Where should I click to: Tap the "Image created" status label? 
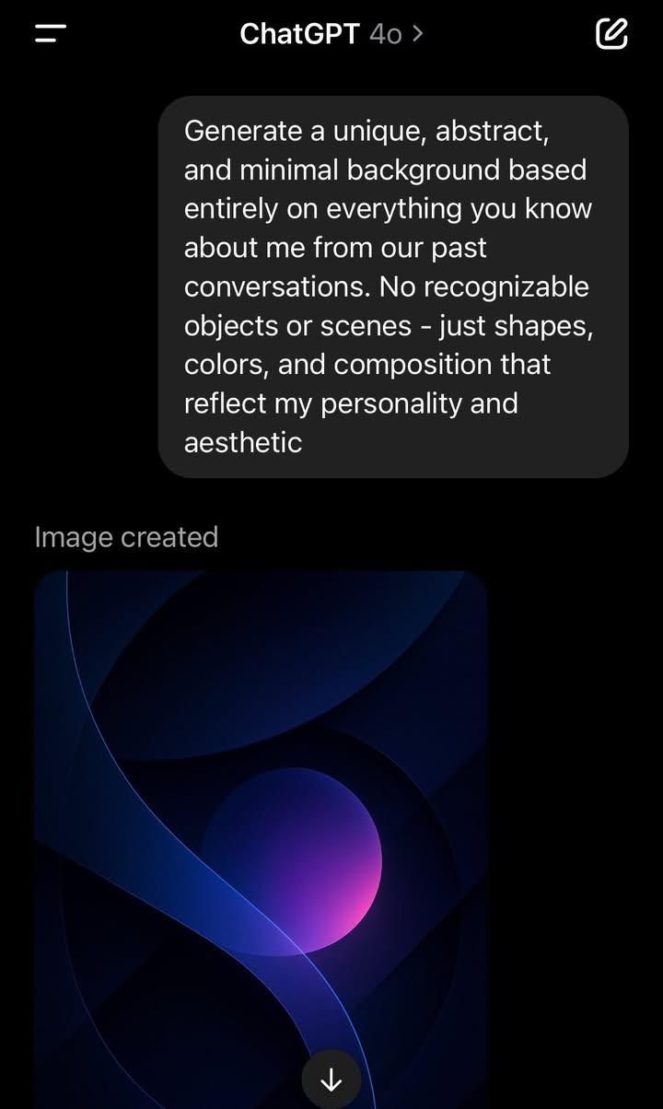pyautogui.click(x=126, y=537)
